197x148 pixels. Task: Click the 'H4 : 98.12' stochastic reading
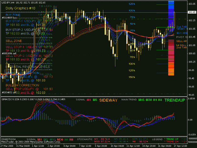(x=140, y=142)
